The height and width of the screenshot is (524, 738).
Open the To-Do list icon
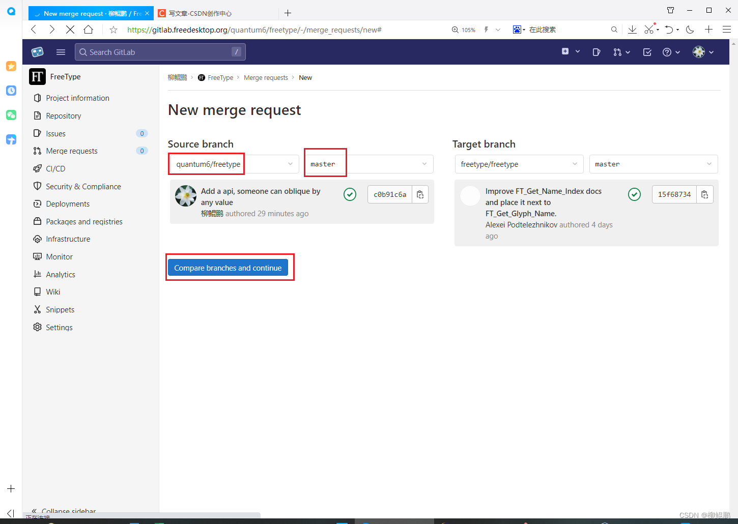pyautogui.click(x=647, y=52)
